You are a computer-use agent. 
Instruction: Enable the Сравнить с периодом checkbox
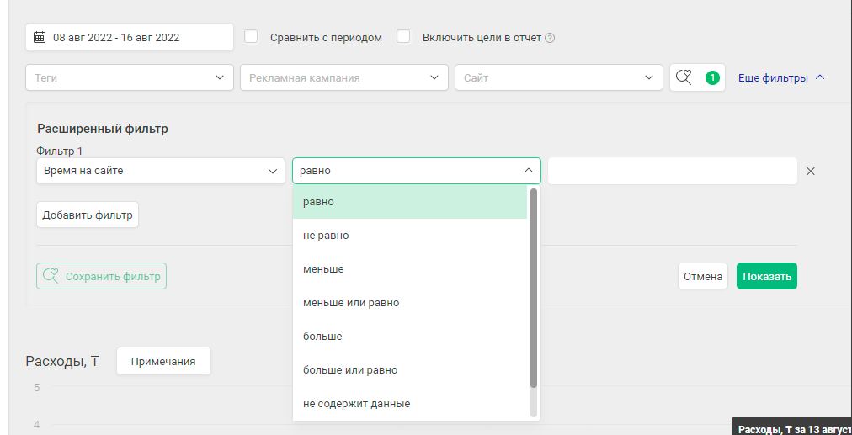(251, 36)
